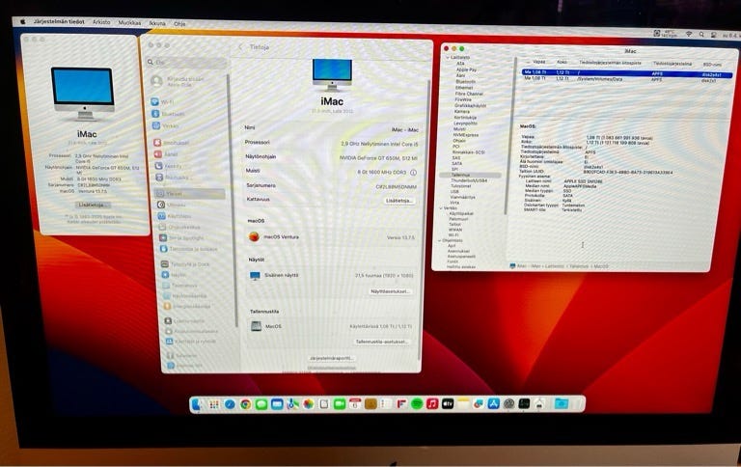Select NVMExpress in system report sidebar
The width and height of the screenshot is (741, 467).
pyautogui.click(x=465, y=135)
